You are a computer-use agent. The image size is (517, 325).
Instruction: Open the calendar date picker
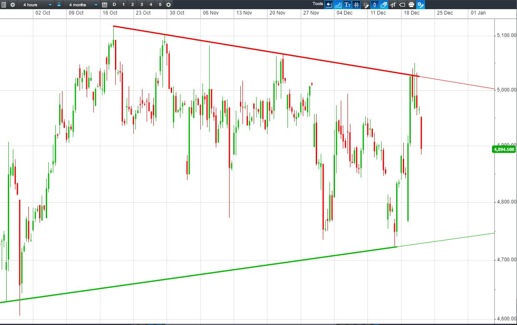click(x=105, y=5)
